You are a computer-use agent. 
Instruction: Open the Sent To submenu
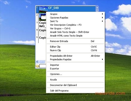pos(76,21)
